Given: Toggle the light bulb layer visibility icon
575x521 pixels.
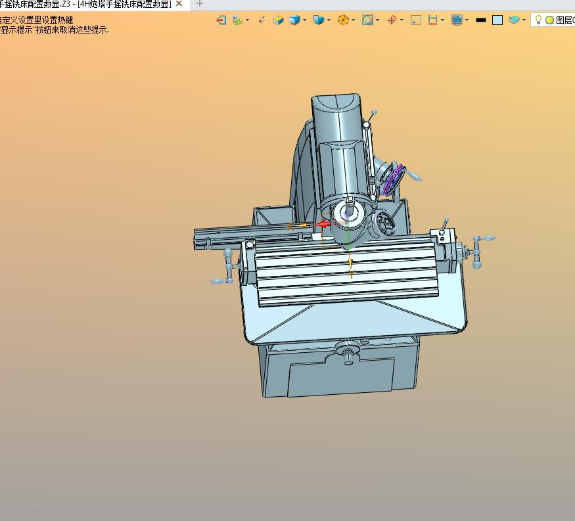Looking at the screenshot, I should pyautogui.click(x=538, y=20).
